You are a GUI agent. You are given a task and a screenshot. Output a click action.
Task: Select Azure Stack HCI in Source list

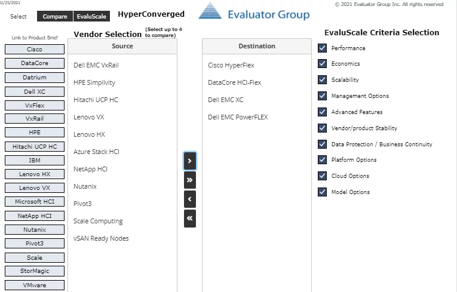click(96, 152)
